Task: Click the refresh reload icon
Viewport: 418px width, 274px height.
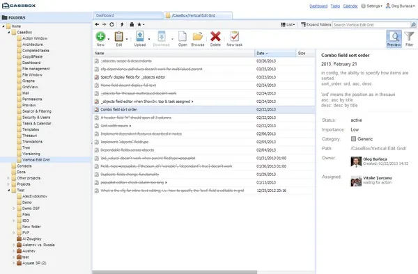Action: 111,24
